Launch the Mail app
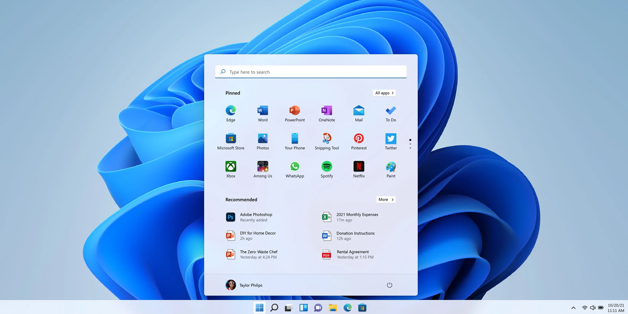The width and height of the screenshot is (628, 314). [359, 113]
